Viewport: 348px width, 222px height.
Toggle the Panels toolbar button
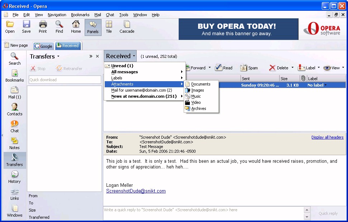93,27
